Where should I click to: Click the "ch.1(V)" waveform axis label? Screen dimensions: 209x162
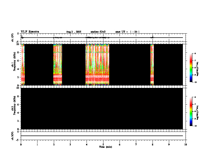pyautogui.click(x=12, y=38)
